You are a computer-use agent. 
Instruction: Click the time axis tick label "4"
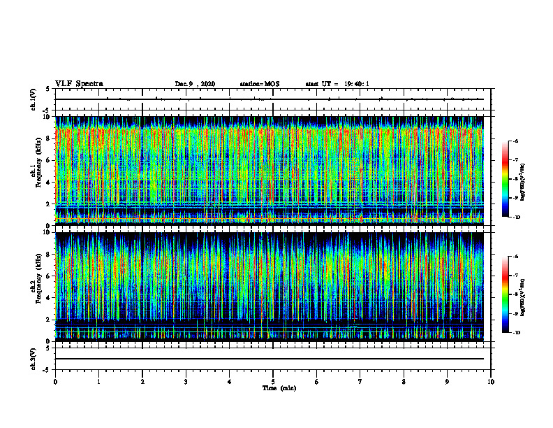(230, 382)
